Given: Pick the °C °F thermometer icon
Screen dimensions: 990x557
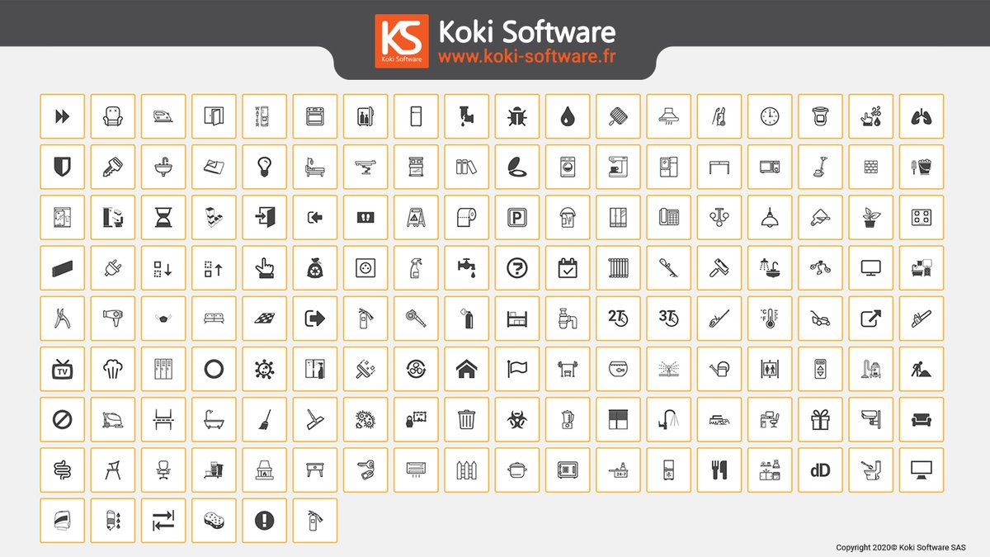Looking at the screenshot, I should [x=771, y=319].
